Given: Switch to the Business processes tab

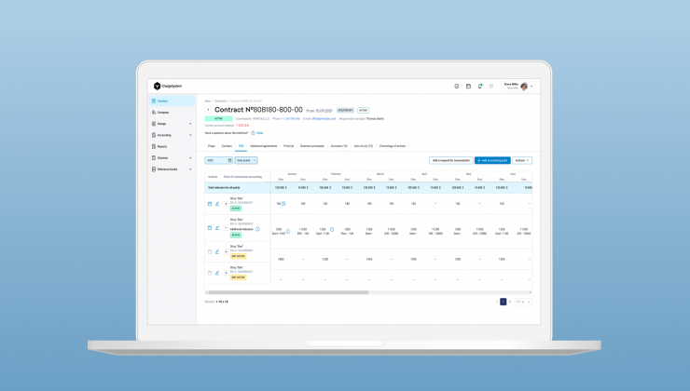Looking at the screenshot, I should 312,146.
